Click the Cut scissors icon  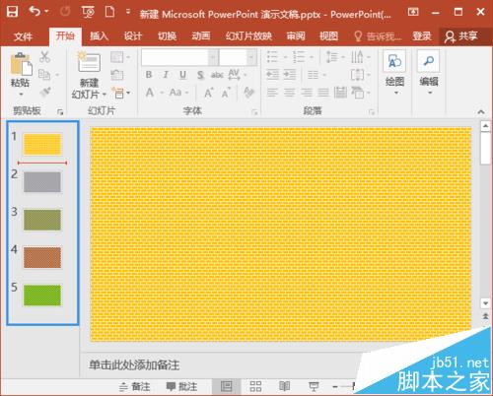point(44,57)
